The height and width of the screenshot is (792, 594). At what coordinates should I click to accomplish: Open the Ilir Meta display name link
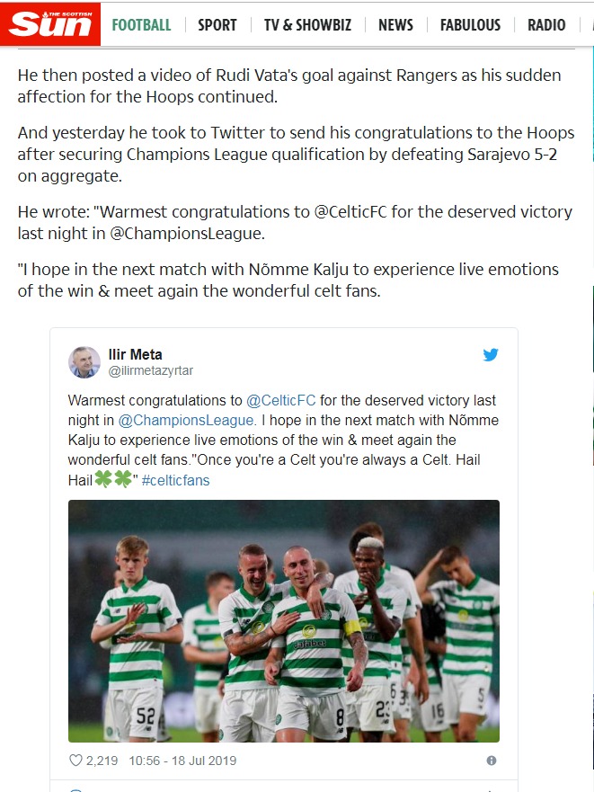pyautogui.click(x=136, y=354)
